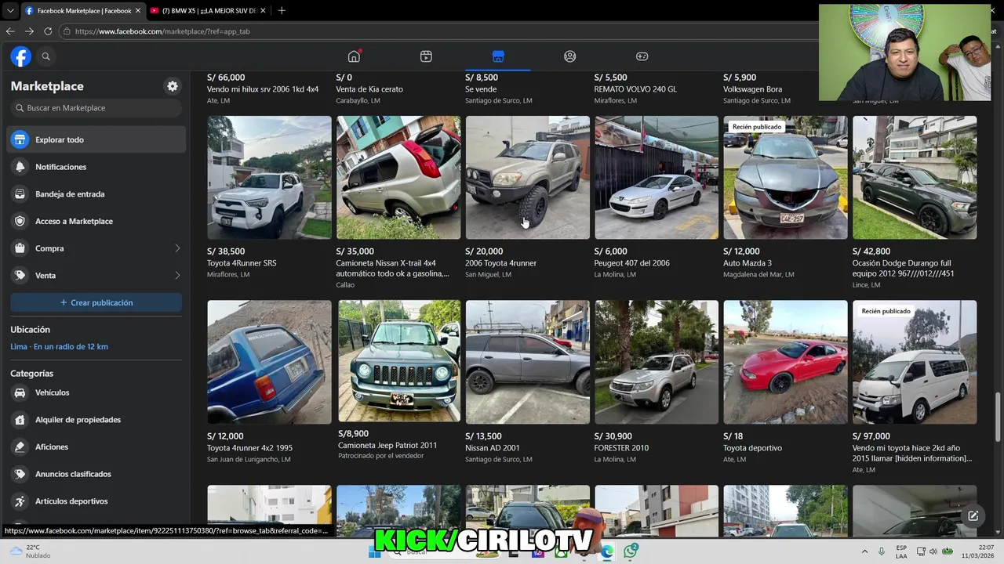Click the browser back arrow
This screenshot has width=1004, height=564.
pyautogui.click(x=10, y=31)
